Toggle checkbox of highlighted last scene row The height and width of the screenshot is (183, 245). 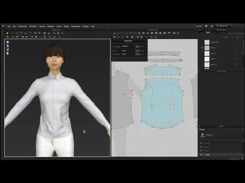201,155
